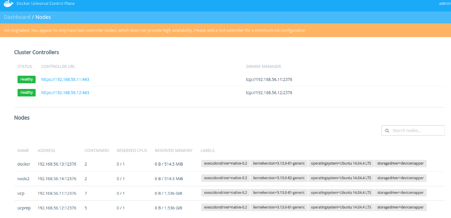Open controller URL https://192.168.56.11:443
This screenshot has height=218, width=451.
pyautogui.click(x=65, y=80)
